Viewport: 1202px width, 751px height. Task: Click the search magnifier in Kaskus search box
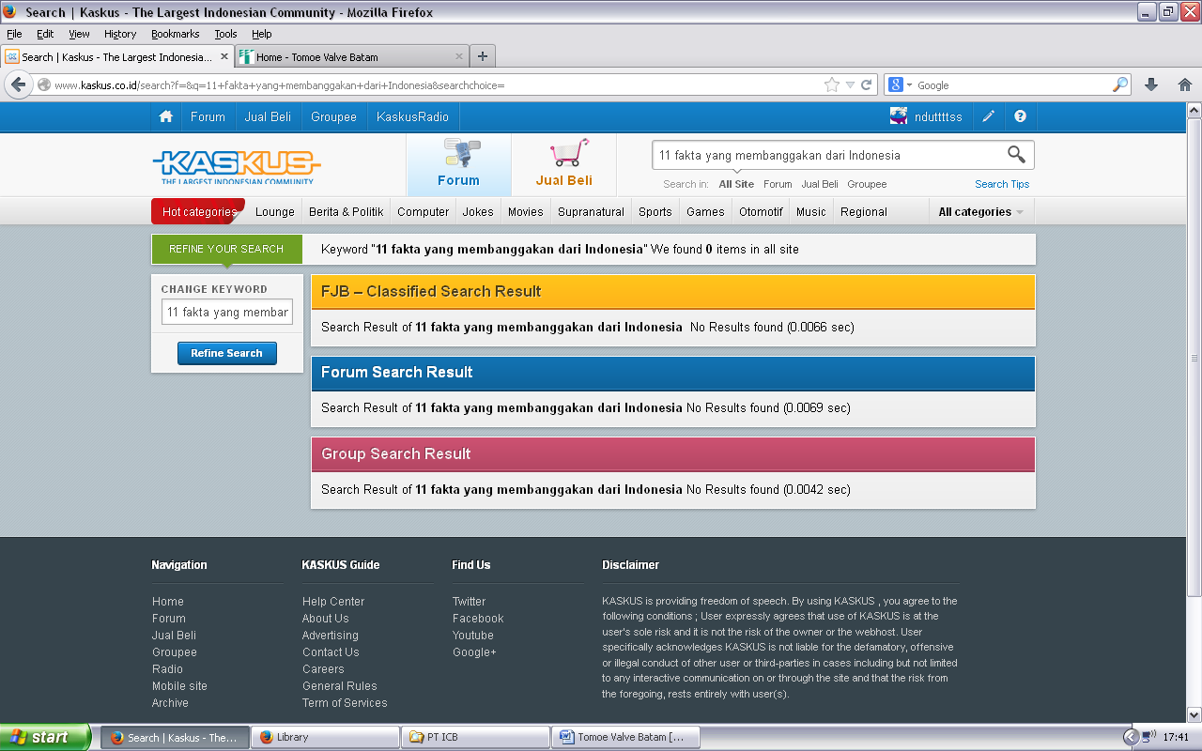pyautogui.click(x=1016, y=155)
